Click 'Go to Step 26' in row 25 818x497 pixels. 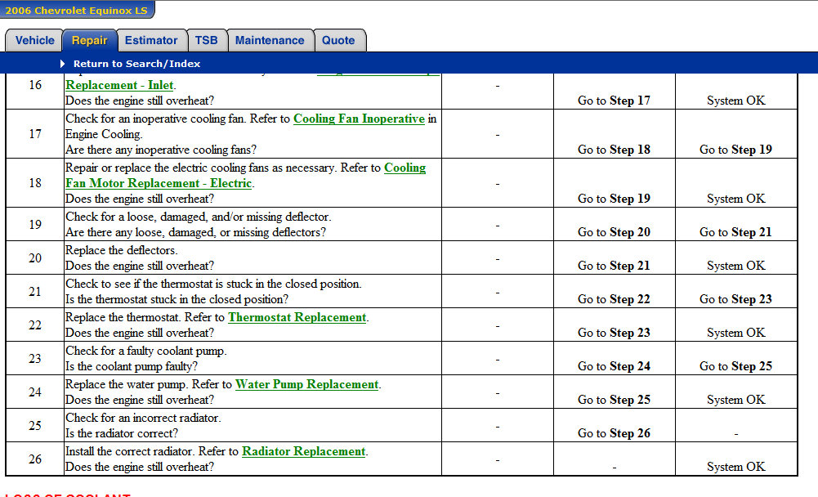pyautogui.click(x=614, y=432)
